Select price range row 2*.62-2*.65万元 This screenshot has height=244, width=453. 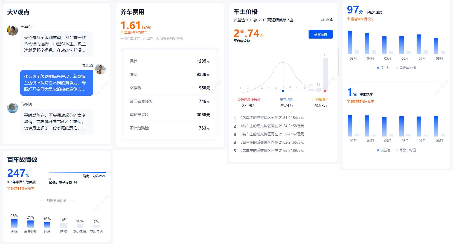(269, 143)
